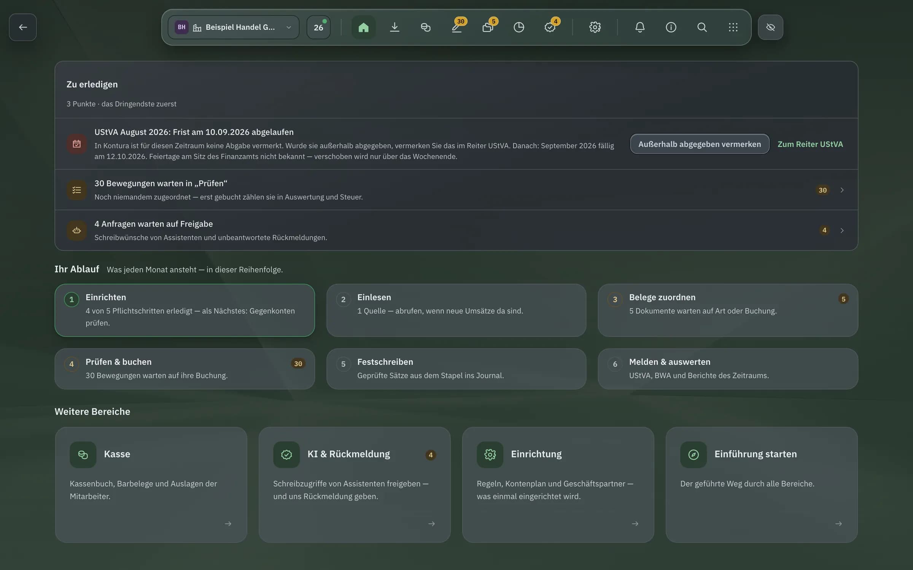Click the robot icon of Anfragen row
Image resolution: width=913 pixels, height=570 pixels.
coord(76,230)
